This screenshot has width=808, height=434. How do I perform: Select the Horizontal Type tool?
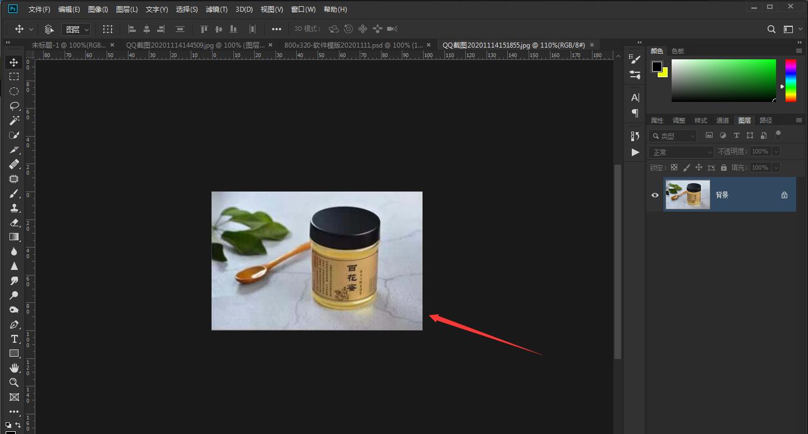pyautogui.click(x=14, y=339)
